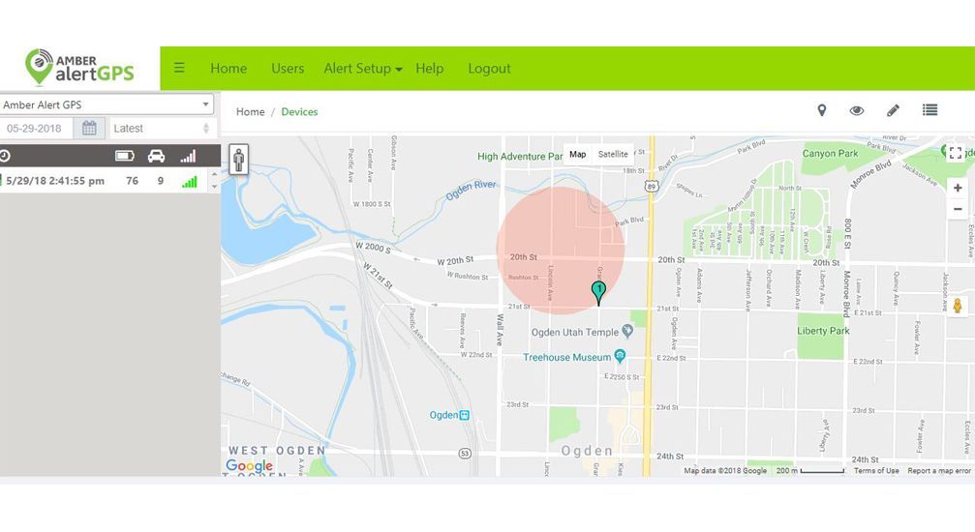Click the Home breadcrumb link
Image resolution: width=975 pixels, height=532 pixels.
250,112
